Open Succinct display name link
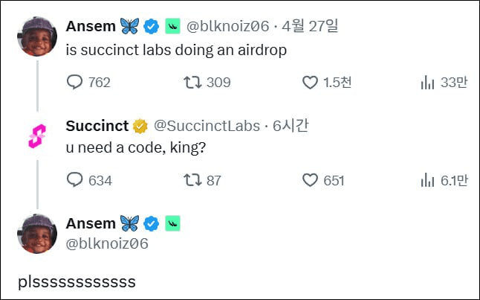 pyautogui.click(x=97, y=126)
